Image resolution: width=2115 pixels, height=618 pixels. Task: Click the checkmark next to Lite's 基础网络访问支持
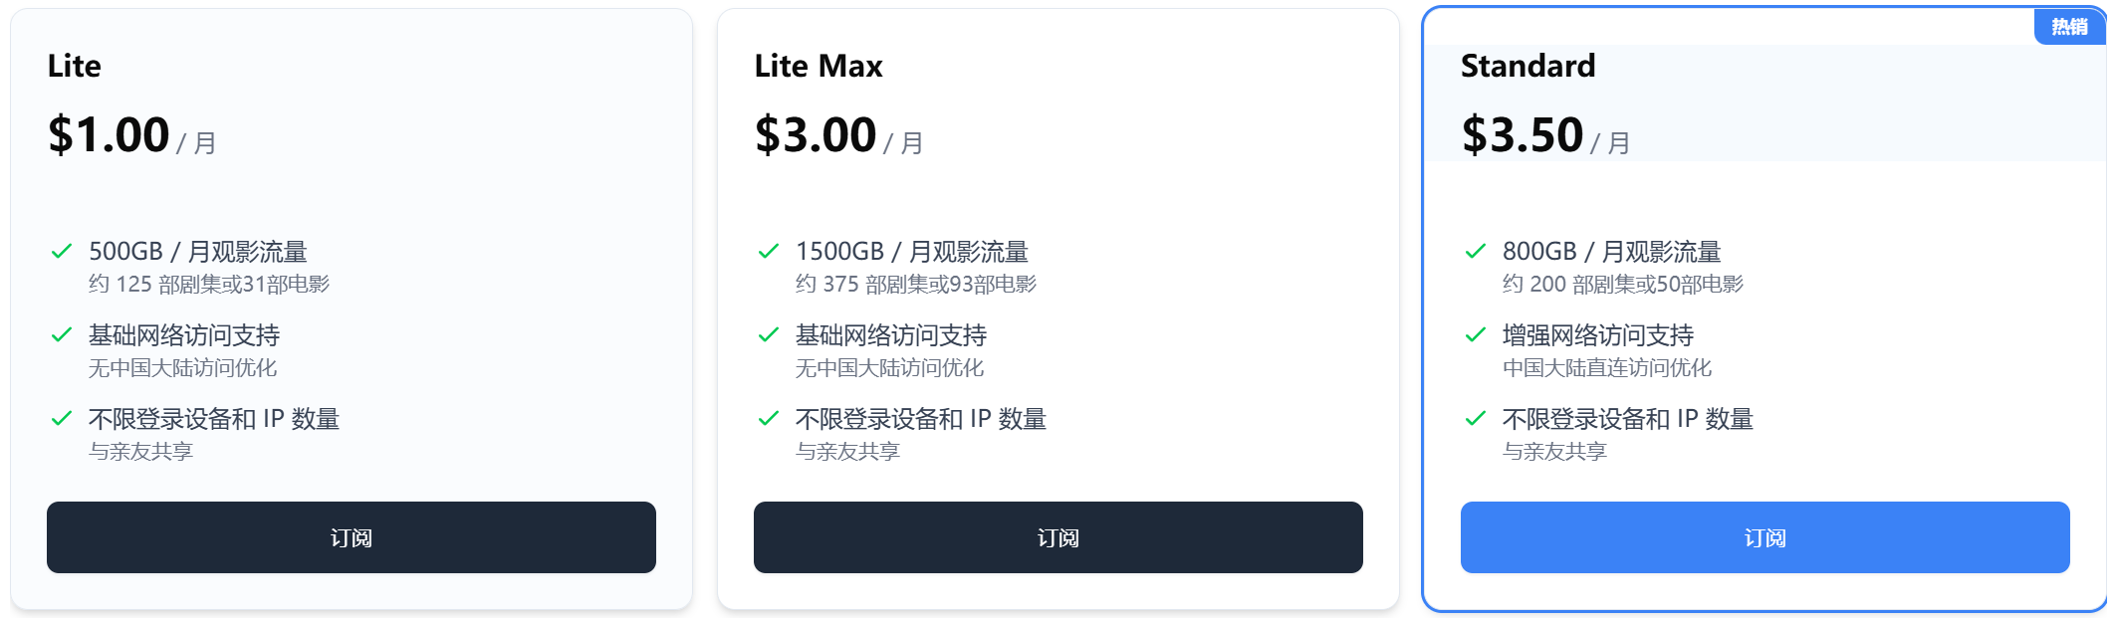pyautogui.click(x=62, y=334)
